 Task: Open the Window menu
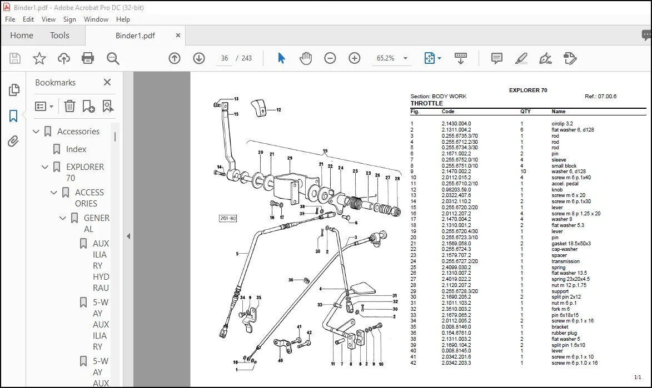(x=96, y=19)
